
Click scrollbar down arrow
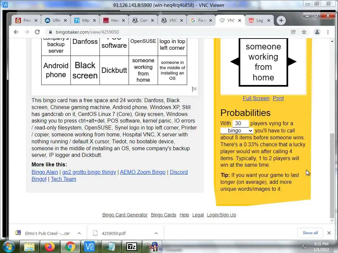[x=332, y=220]
